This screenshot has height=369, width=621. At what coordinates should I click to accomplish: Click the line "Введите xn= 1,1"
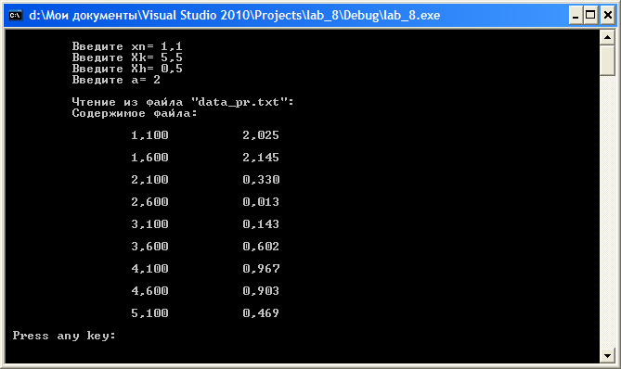point(127,46)
